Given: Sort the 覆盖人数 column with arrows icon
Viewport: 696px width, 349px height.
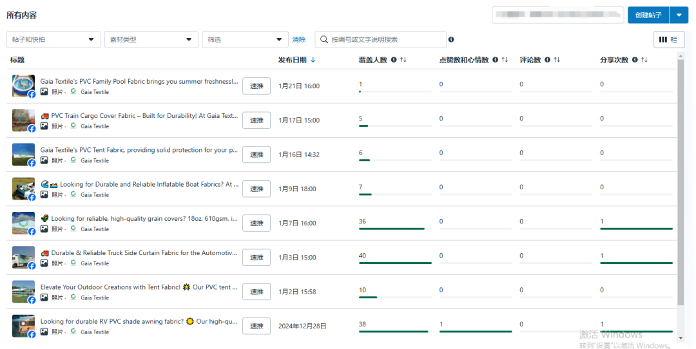Looking at the screenshot, I should click(403, 60).
